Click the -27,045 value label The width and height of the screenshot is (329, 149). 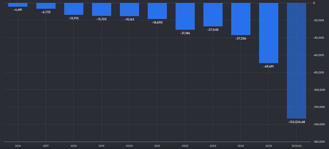tap(213, 30)
